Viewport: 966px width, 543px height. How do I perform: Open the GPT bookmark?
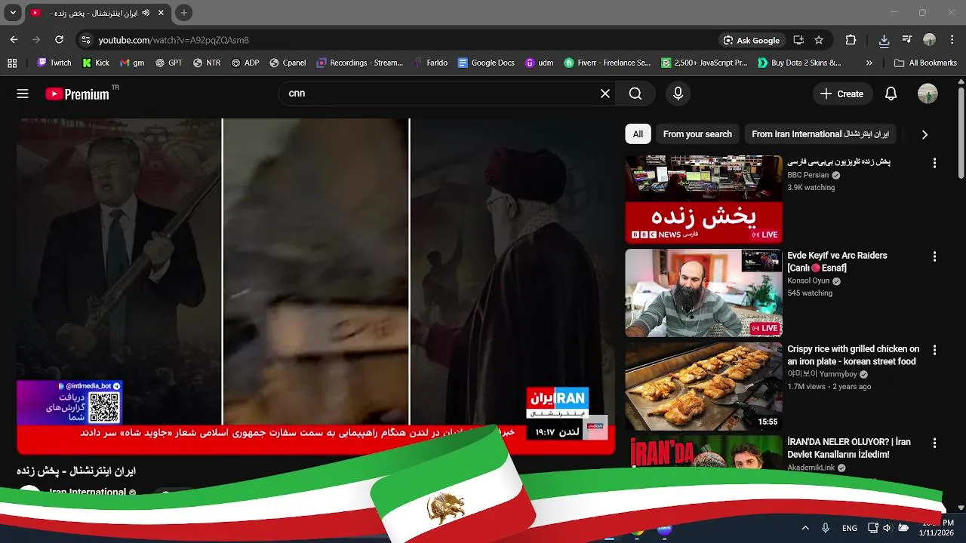pos(169,63)
